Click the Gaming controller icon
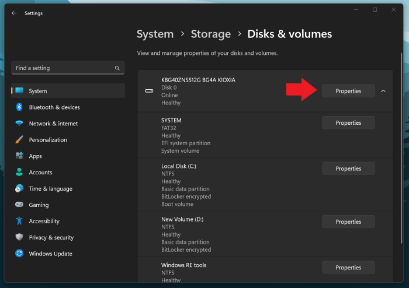 [x=19, y=205]
